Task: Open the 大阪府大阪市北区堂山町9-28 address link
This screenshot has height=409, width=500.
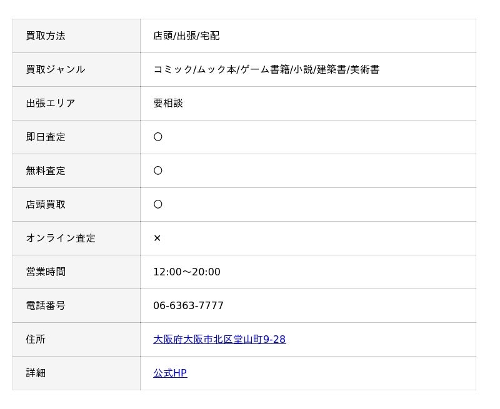Action: (219, 339)
